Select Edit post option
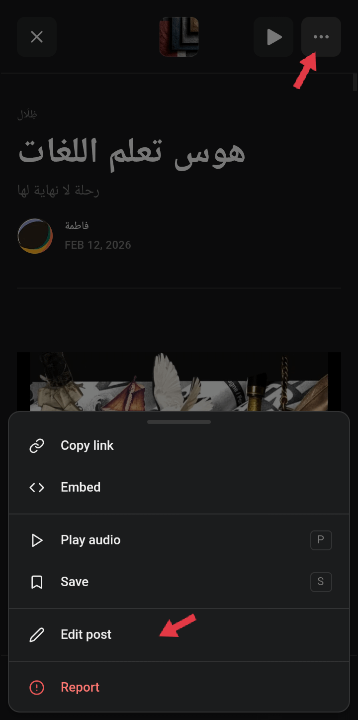358x720 pixels. coord(179,634)
